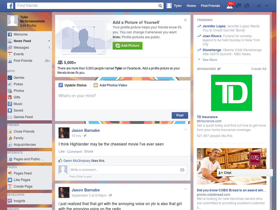Open Gwen McGimpsey's profile link
Screen dimensions: 280x210
click(77, 161)
